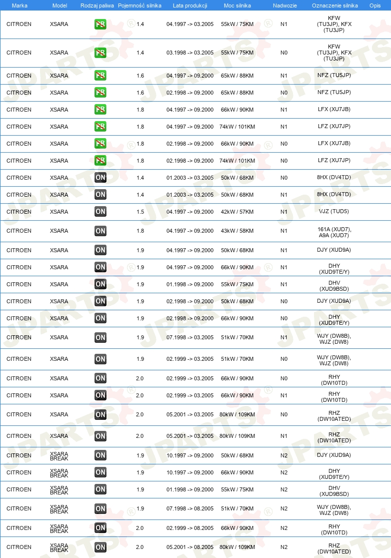Click PB fuel icon in 66kW N0 LFX row
The height and width of the screenshot is (558, 391).
point(100,144)
